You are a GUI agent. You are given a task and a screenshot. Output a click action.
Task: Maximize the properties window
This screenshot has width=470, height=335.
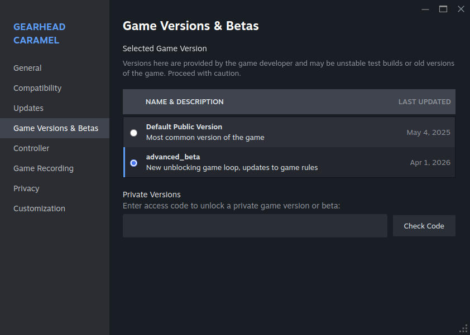443,9
